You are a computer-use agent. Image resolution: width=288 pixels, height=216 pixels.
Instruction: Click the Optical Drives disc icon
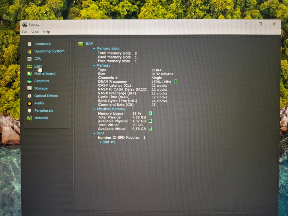tap(29, 96)
